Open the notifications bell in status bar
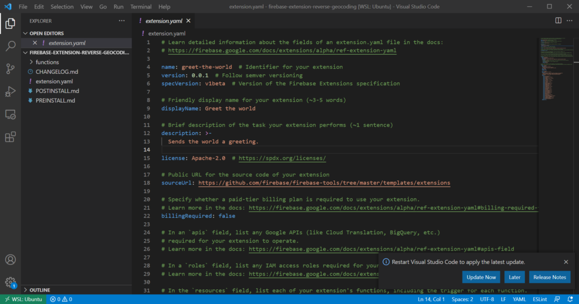This screenshot has width=579, height=304. click(571, 299)
